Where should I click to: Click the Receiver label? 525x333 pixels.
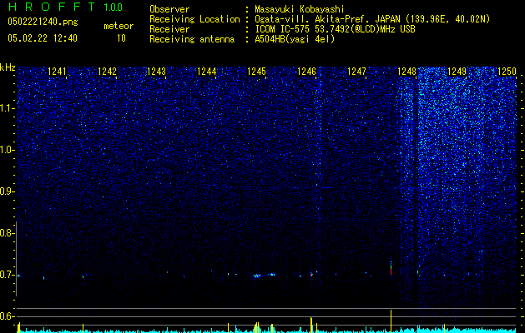169,29
